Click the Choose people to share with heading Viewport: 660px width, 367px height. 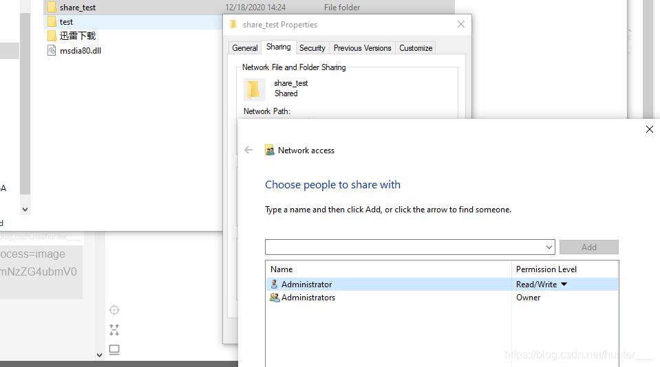[332, 185]
